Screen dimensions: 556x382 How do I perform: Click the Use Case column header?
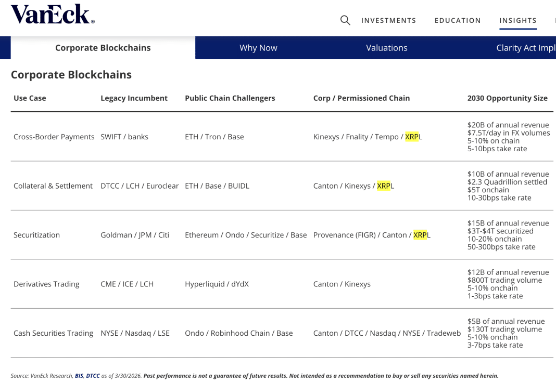pos(30,98)
